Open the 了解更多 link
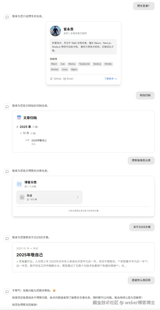Image resolution: width=160 pixels, height=310 pixels. point(110,79)
